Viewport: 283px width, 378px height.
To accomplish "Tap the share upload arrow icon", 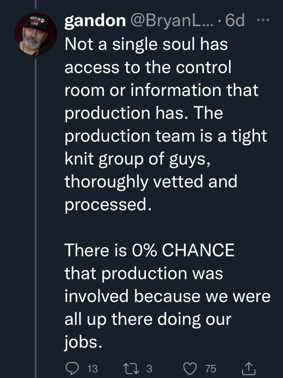I will click(x=250, y=368).
